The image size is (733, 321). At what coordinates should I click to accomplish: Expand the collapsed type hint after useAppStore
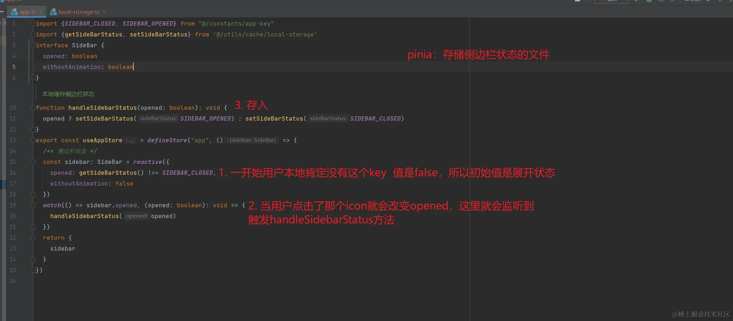130,140
